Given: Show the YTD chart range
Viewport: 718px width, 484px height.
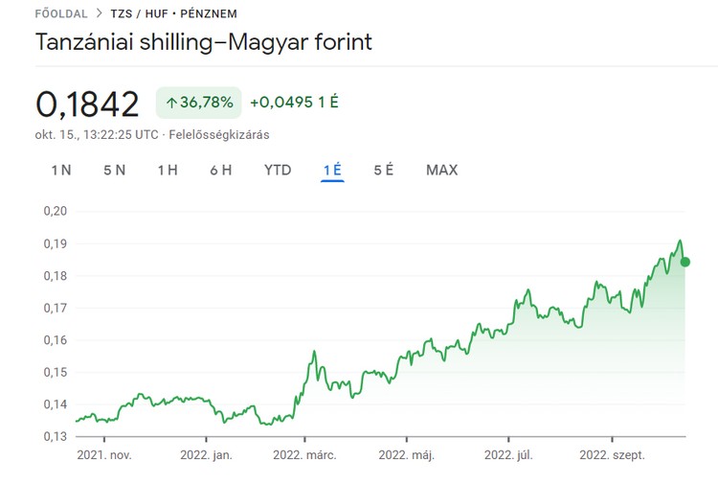Looking at the screenshot, I should [x=278, y=171].
